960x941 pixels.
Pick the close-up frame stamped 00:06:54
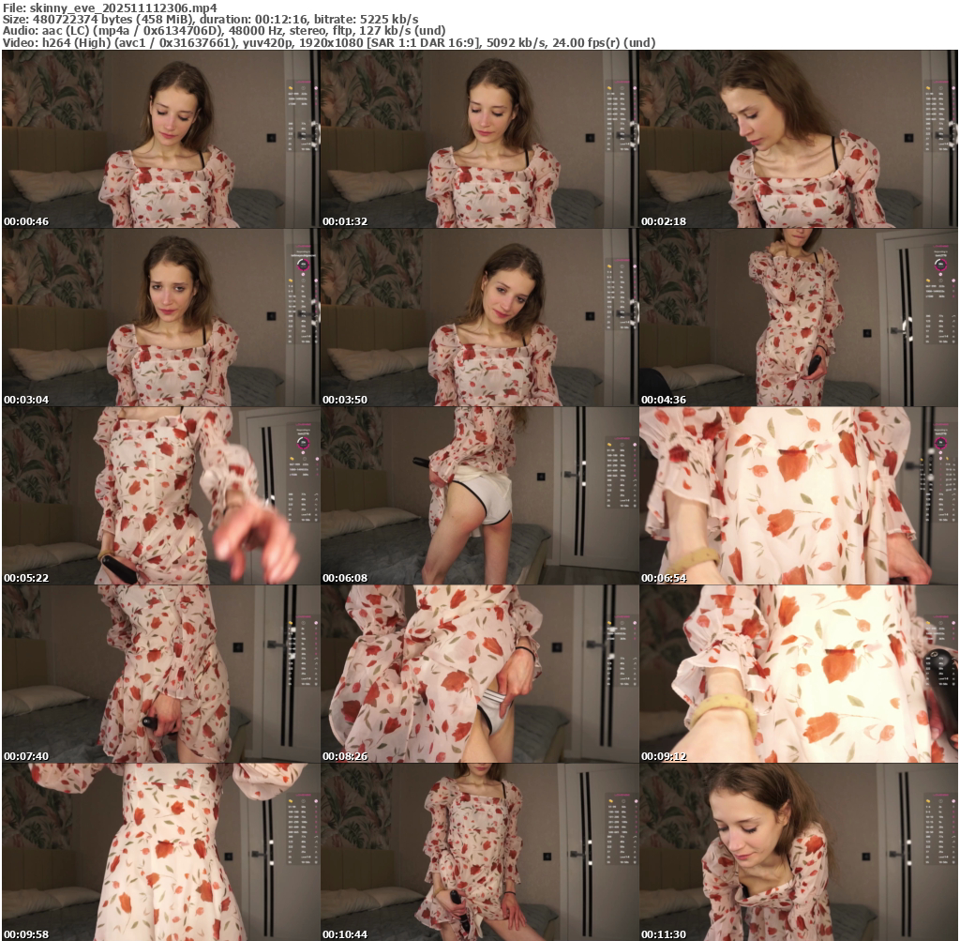click(x=798, y=495)
